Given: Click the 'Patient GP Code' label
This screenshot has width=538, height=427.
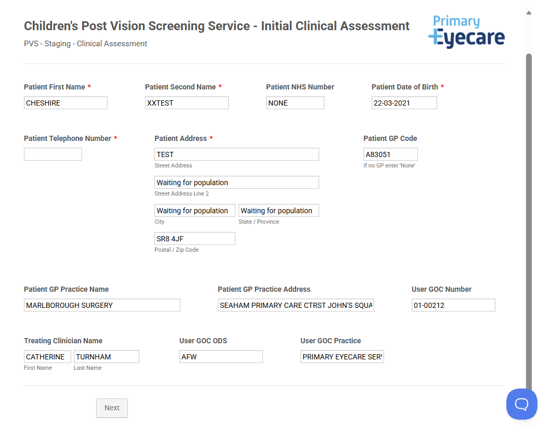Looking at the screenshot, I should click(390, 138).
